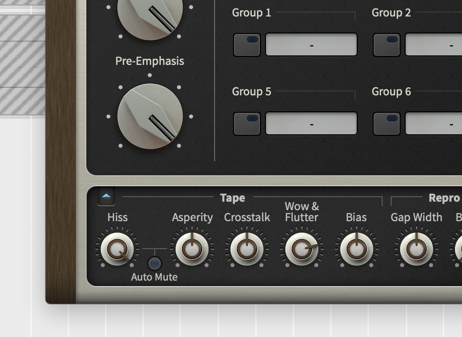The image size is (462, 337).
Task: Enable the Group 6 toggle button
Action: click(387, 124)
